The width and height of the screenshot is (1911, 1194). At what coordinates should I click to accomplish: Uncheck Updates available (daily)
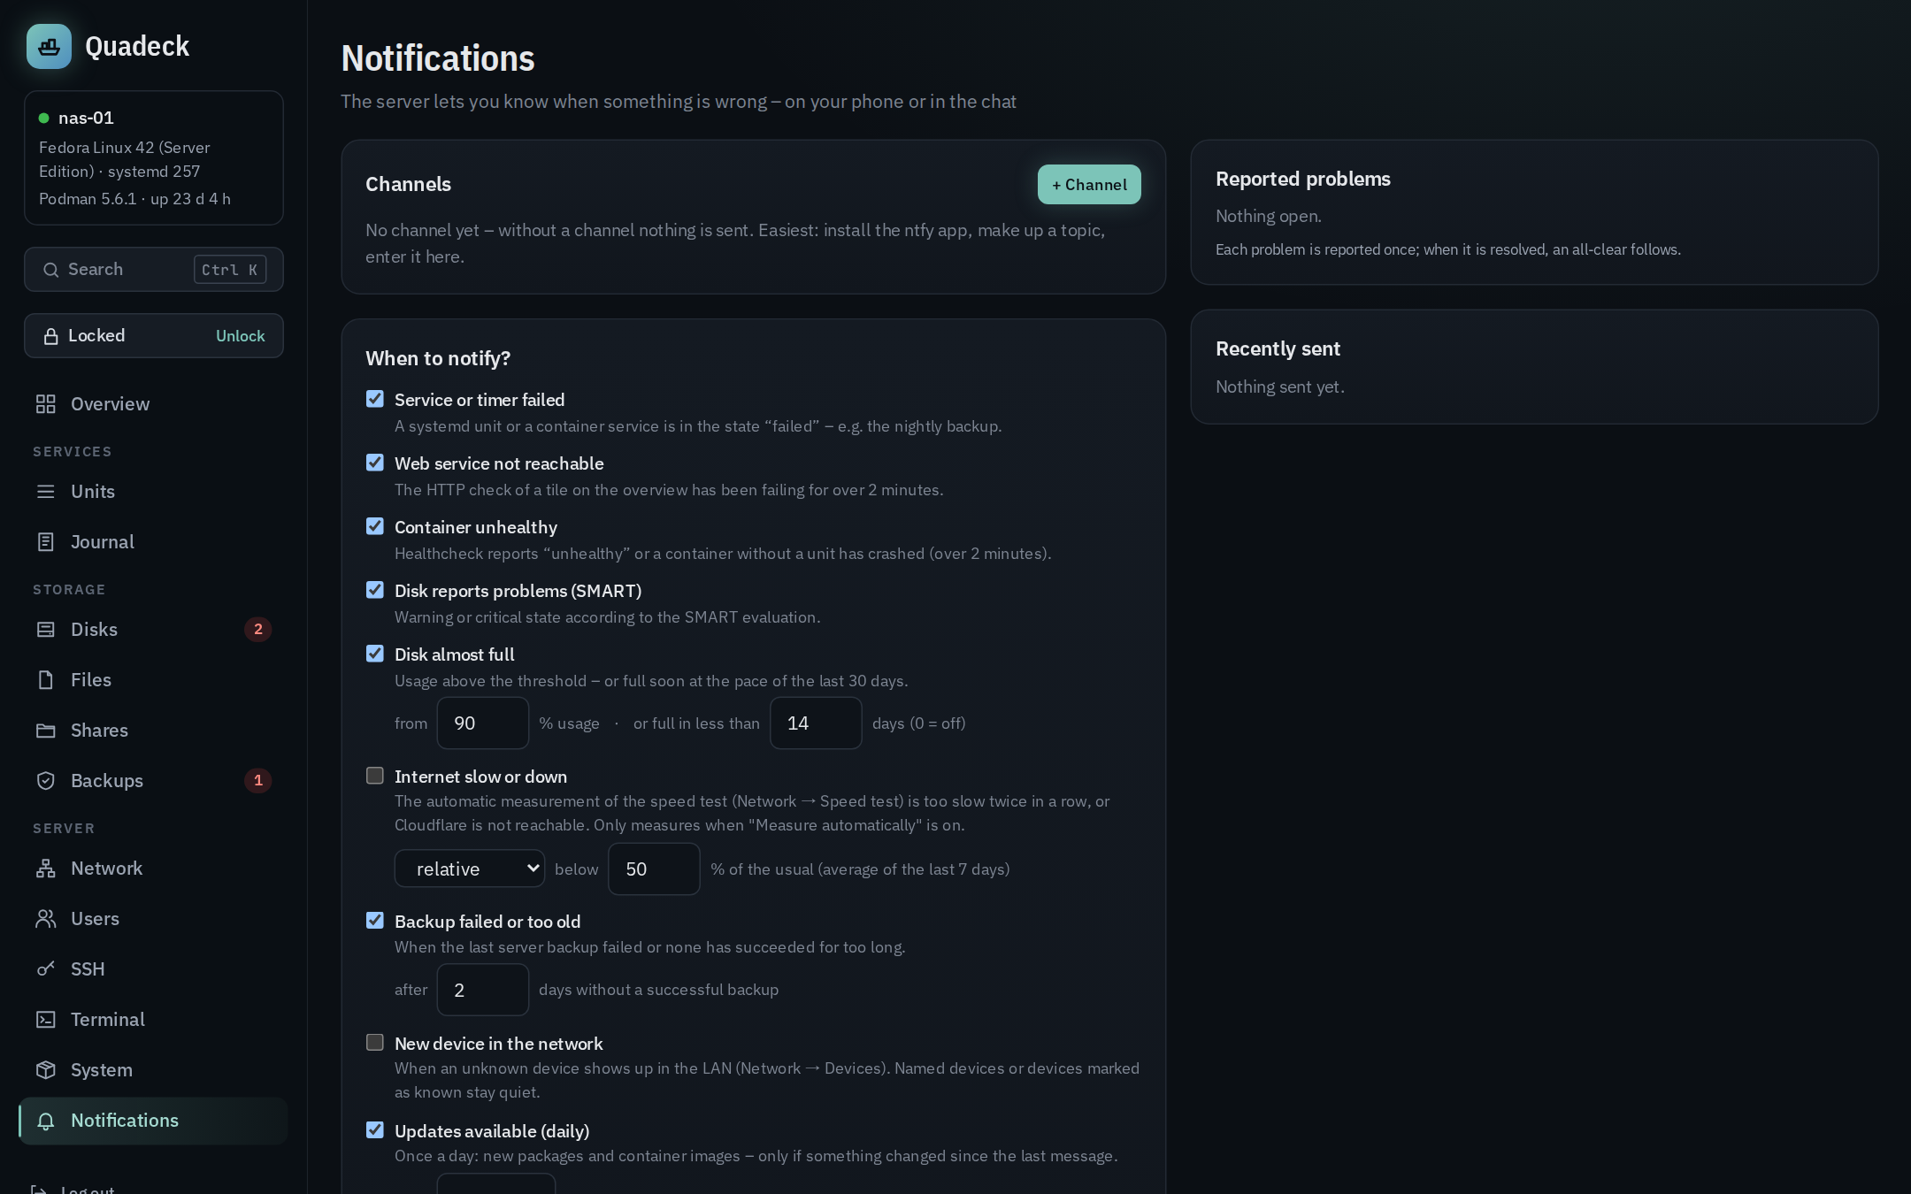click(x=375, y=1130)
